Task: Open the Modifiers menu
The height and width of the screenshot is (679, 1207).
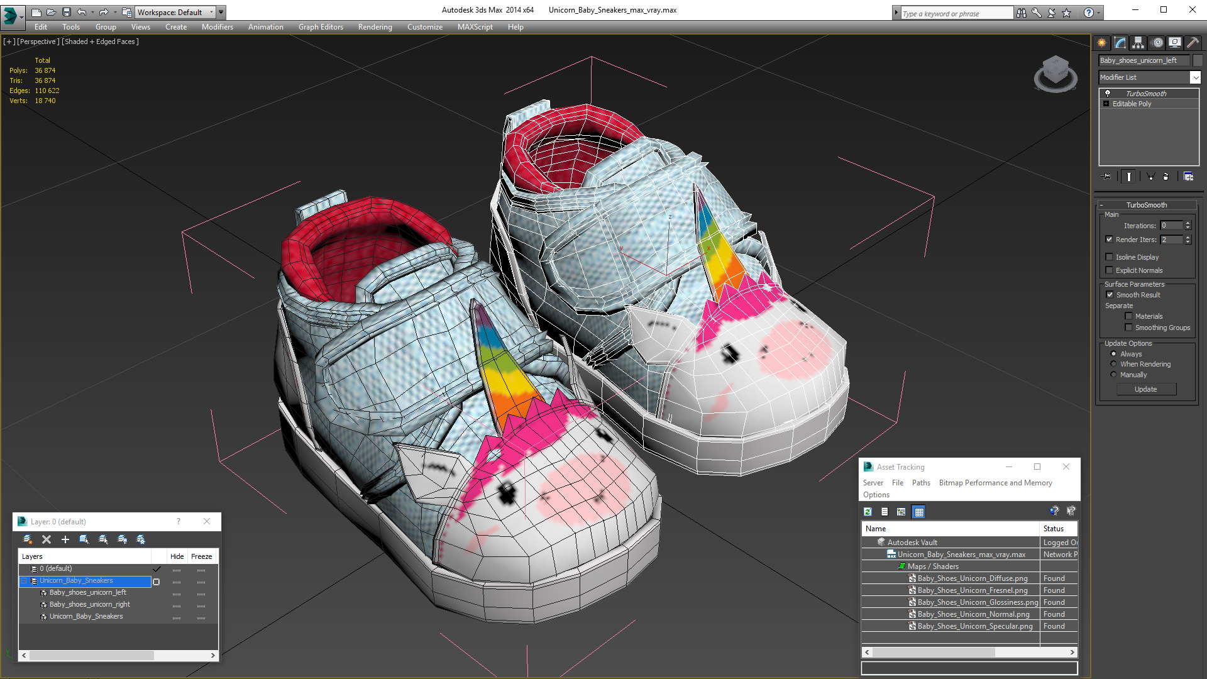Action: tap(217, 27)
